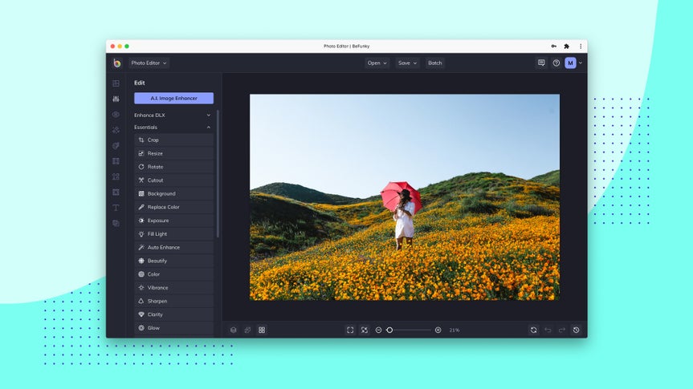Open the Open menu

pyautogui.click(x=377, y=63)
